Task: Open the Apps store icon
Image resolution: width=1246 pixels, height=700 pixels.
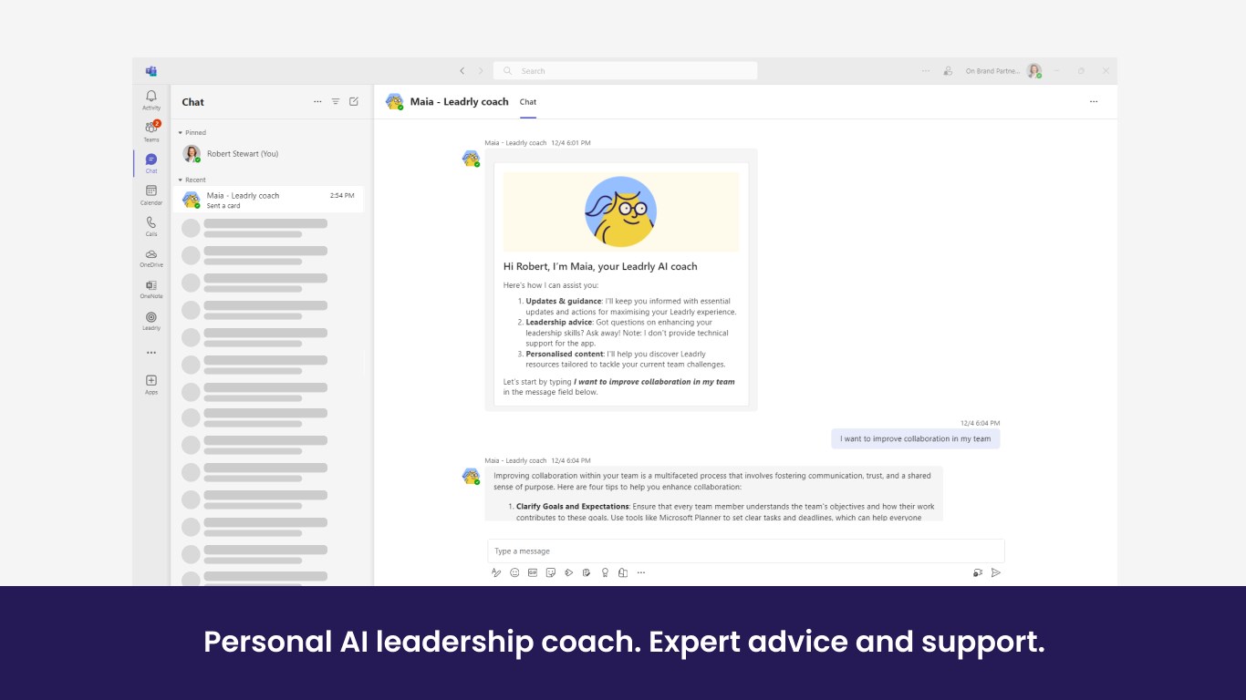Action: pos(151,384)
